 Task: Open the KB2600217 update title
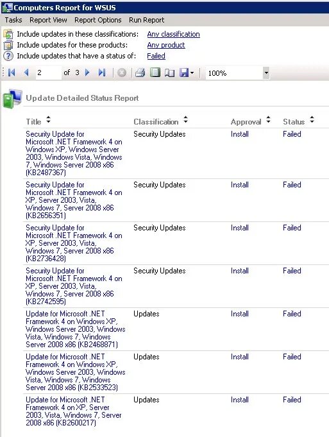[74, 411]
